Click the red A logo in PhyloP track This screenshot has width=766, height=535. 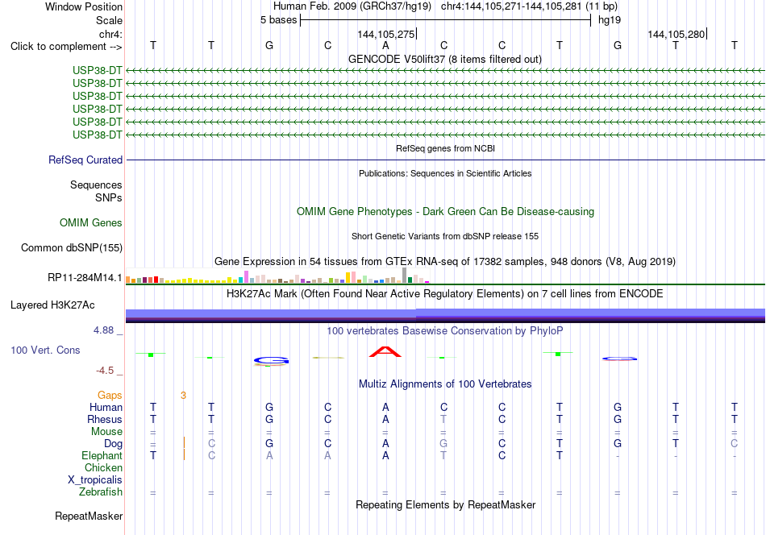[385, 351]
